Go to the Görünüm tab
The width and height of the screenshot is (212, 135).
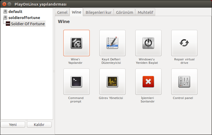coord(125,12)
